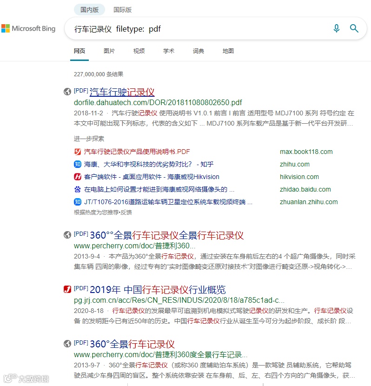Open 2019年 中国行车记录仪行业概览 result title
Viewport: 371px width, 386px height.
pyautogui.click(x=158, y=290)
